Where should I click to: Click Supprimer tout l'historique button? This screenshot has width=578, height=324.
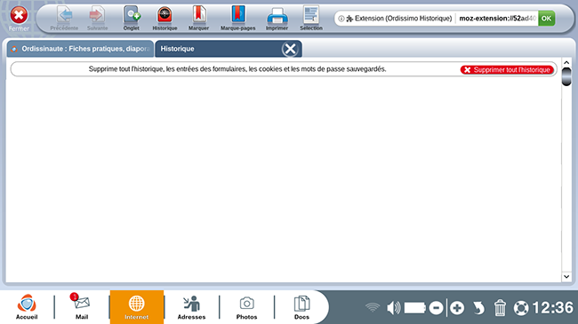pos(507,69)
